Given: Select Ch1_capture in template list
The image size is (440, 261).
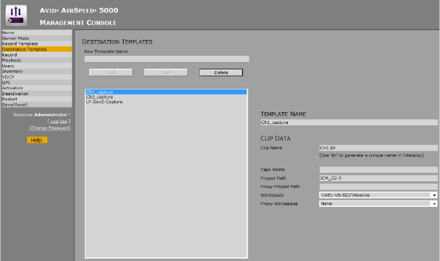Looking at the screenshot, I should click(x=166, y=92).
